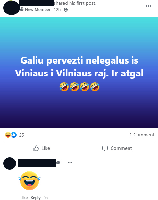Open the commenter's profile picture
Image resolution: width=158 pixels, height=200 pixels.
[10, 163]
